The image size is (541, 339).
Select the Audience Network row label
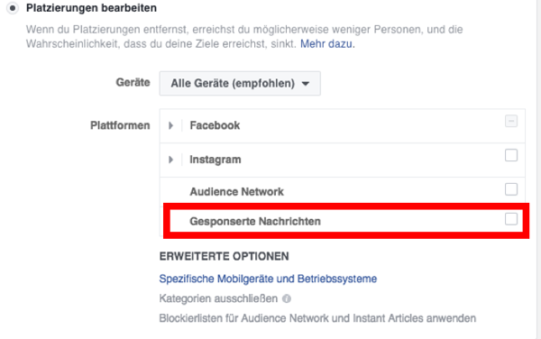(x=236, y=192)
